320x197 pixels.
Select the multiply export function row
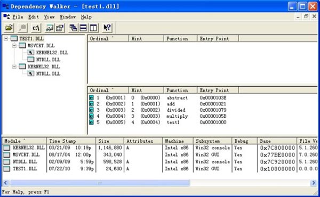(x=158, y=116)
